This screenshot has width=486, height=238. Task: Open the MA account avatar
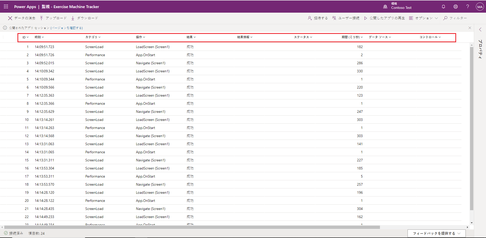tap(480, 7)
